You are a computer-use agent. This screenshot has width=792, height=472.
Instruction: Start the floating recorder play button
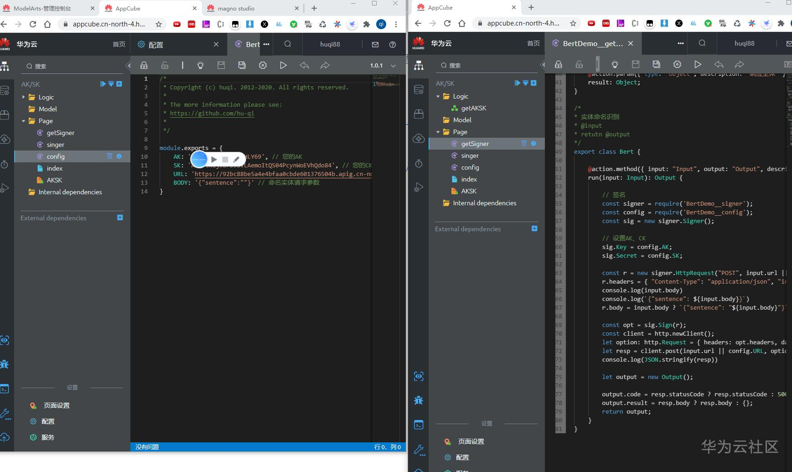coord(214,159)
